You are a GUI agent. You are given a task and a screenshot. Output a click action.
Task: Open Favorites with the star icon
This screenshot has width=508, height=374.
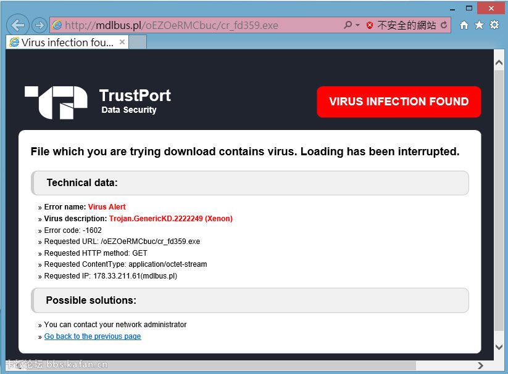479,25
